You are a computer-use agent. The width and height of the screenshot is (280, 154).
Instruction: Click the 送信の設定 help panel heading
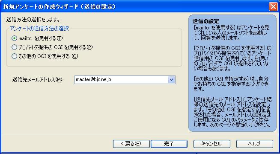coord(206,21)
